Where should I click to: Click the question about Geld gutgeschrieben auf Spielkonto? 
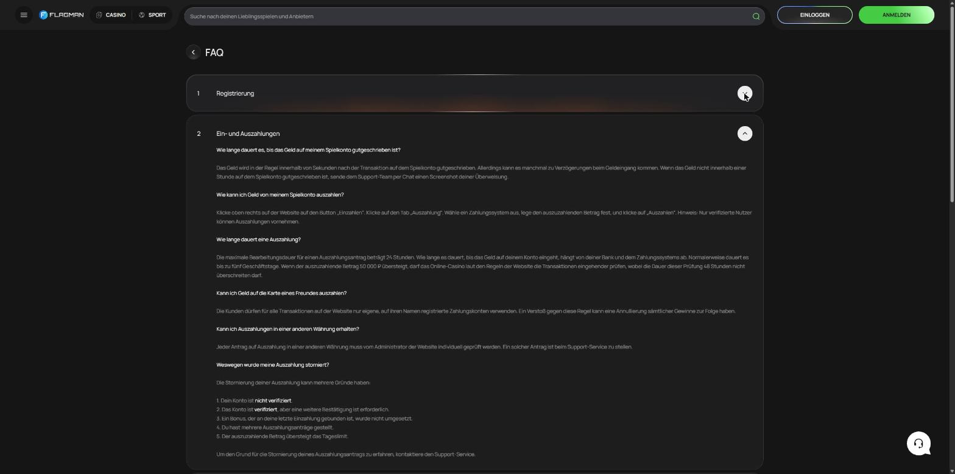click(308, 150)
